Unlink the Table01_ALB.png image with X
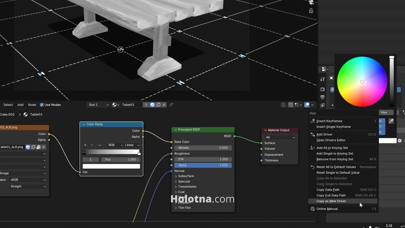 pyautogui.click(x=44, y=147)
